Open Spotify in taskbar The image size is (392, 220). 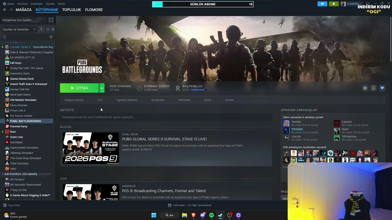211,215
